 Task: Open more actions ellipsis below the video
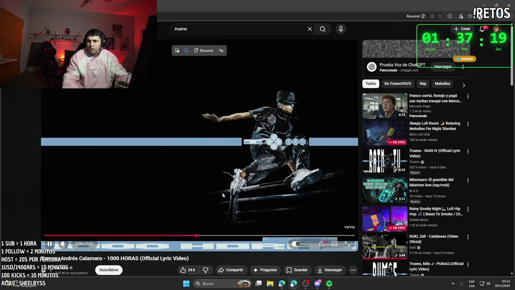coord(353,270)
